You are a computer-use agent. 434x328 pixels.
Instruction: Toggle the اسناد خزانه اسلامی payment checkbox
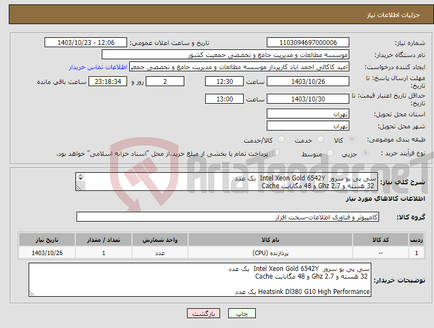[x=276, y=152]
